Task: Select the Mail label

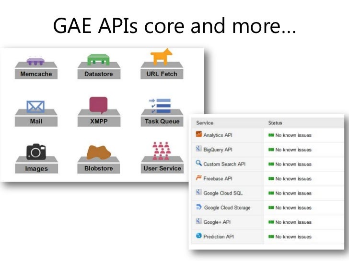Action: pyautogui.click(x=36, y=121)
